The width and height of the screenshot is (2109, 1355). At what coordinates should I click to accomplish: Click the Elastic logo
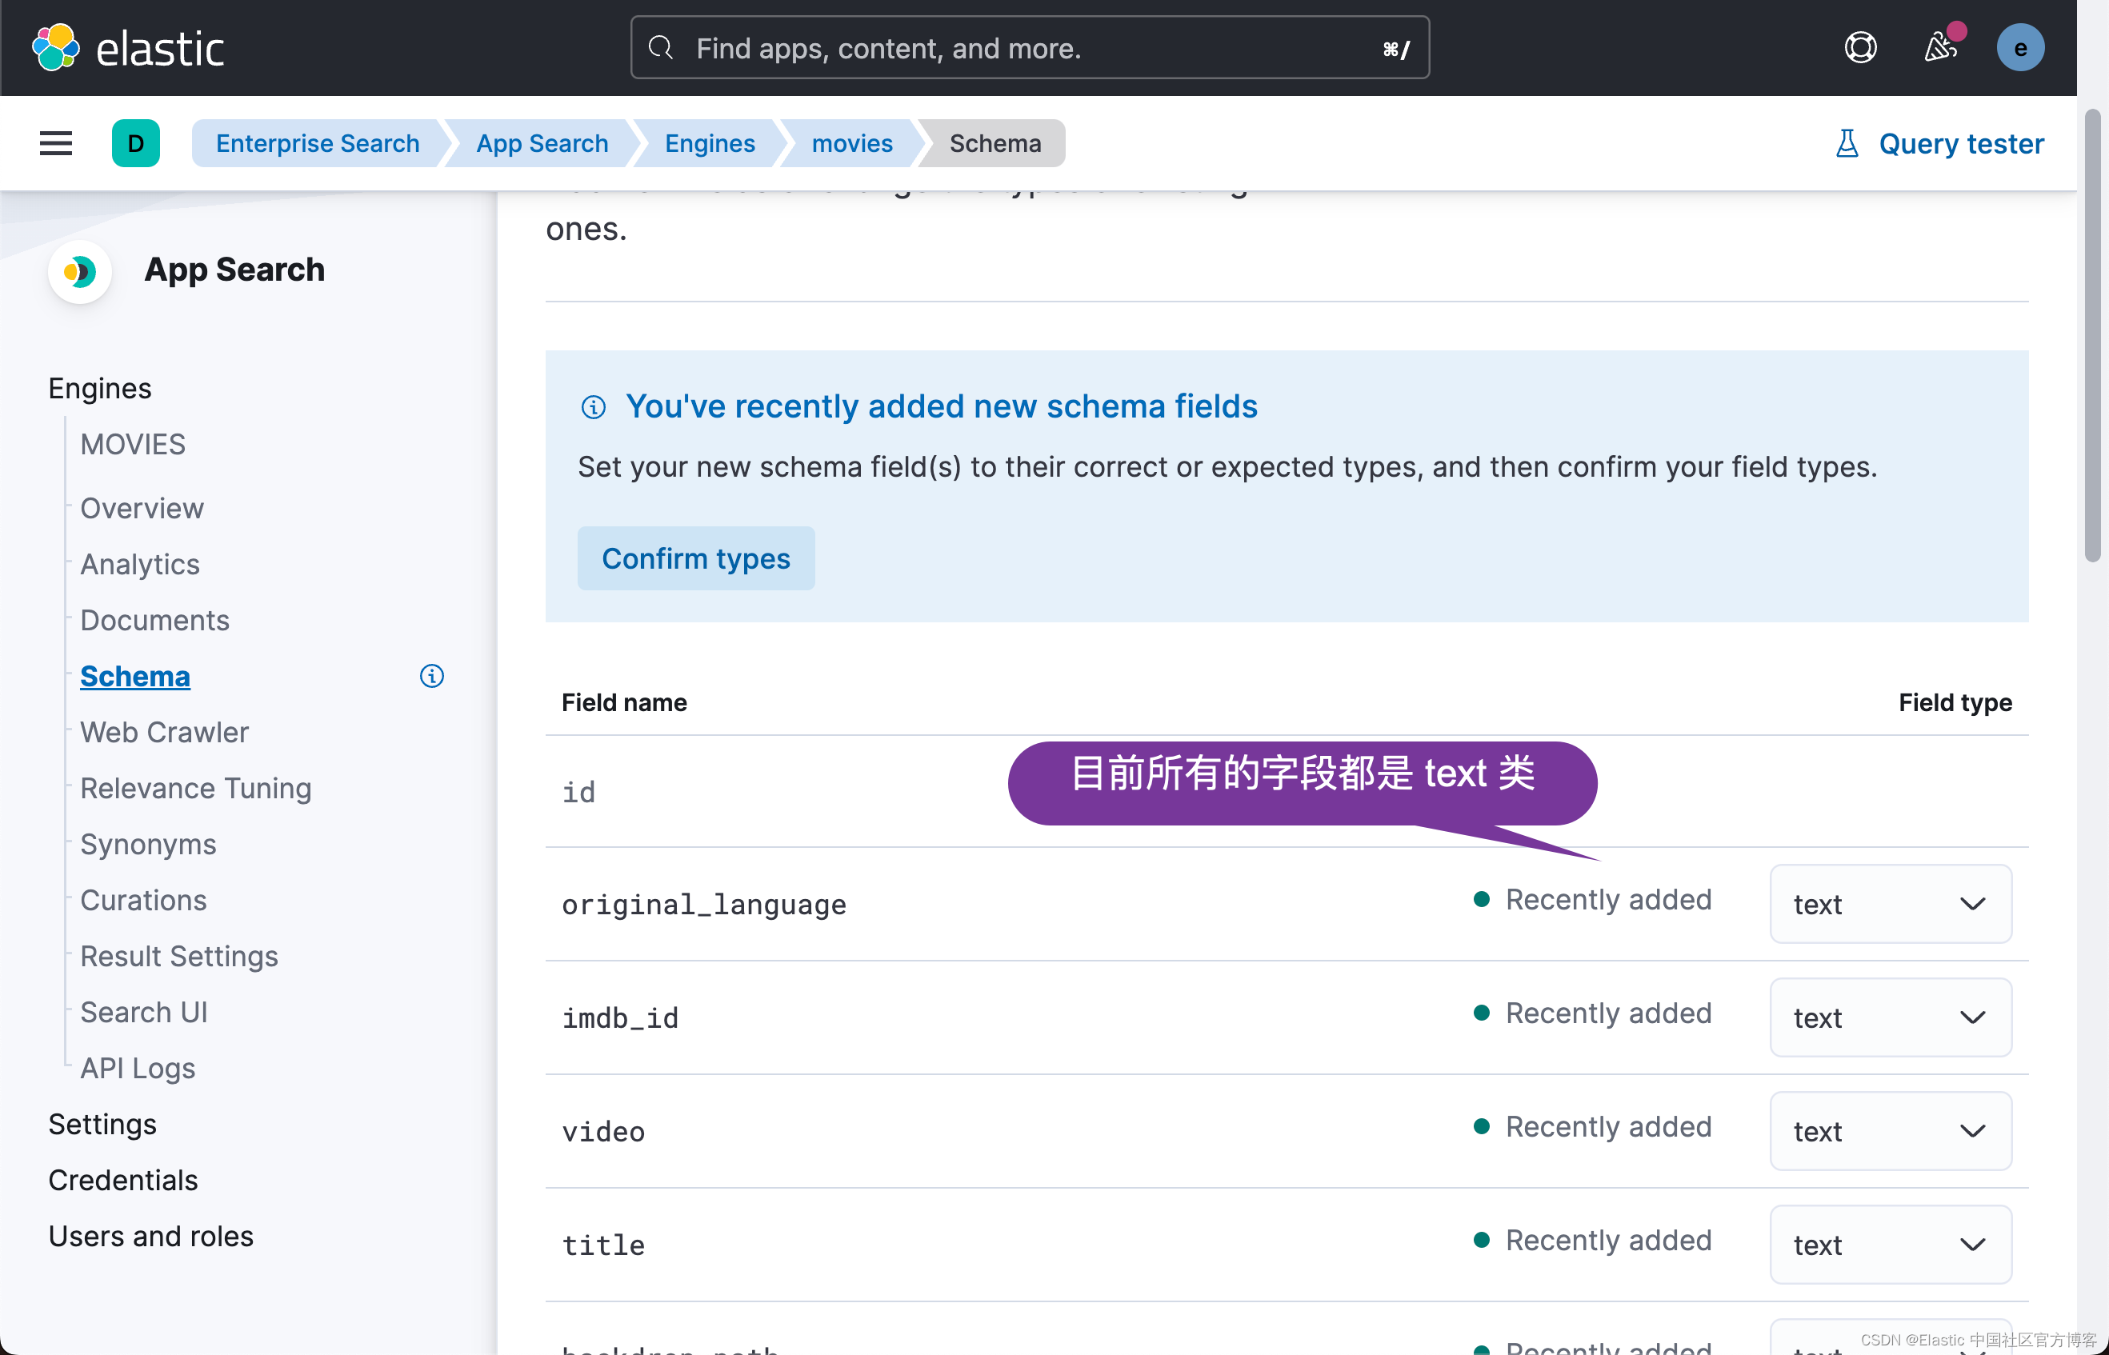[x=129, y=47]
